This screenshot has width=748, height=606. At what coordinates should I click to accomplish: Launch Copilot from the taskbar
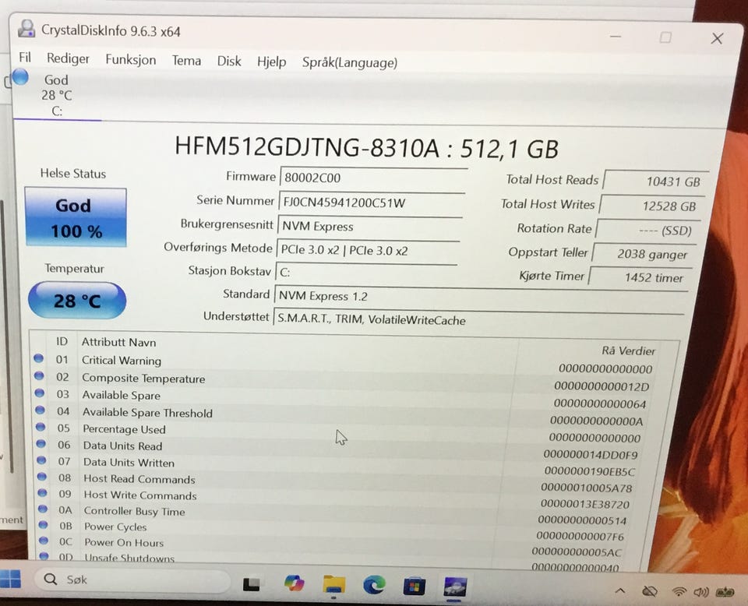294,583
